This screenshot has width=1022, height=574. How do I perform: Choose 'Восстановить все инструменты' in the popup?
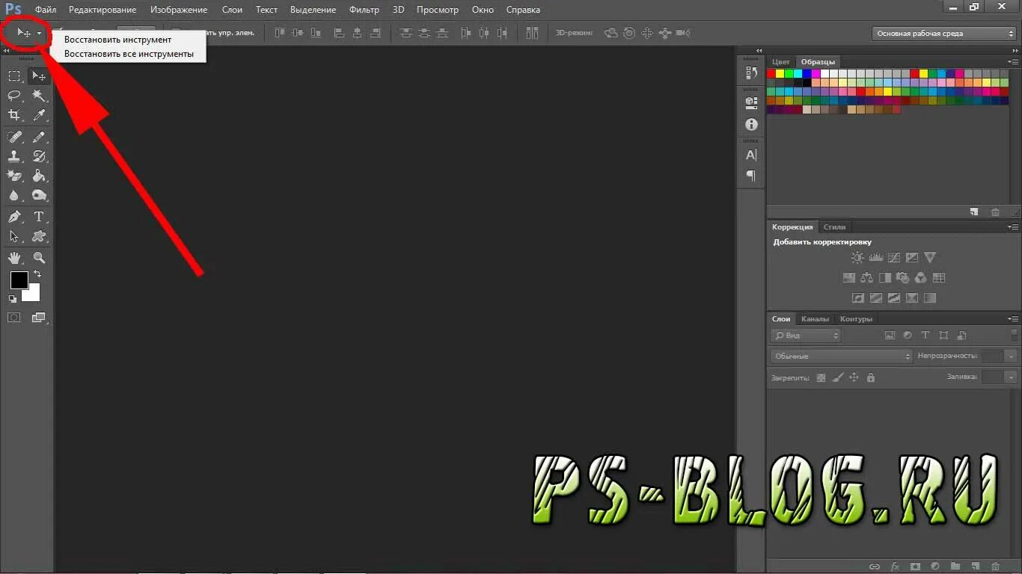coord(129,54)
